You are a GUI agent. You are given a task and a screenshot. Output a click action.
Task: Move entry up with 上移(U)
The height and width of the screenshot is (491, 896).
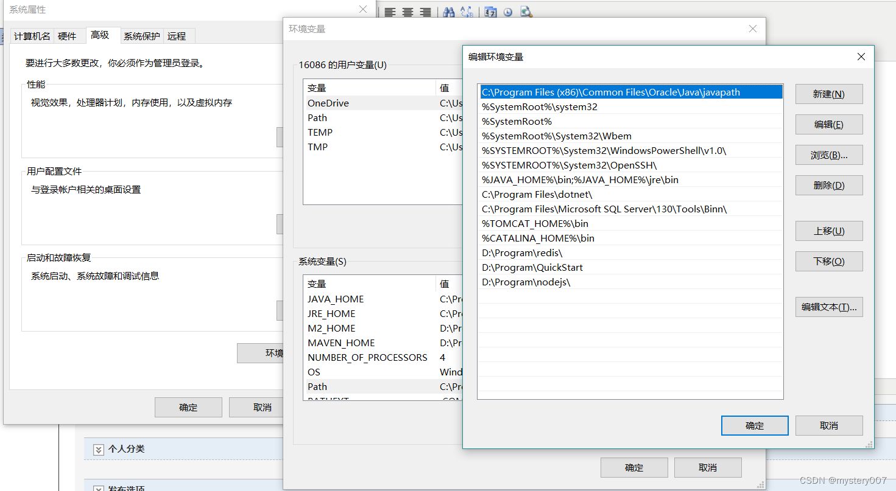point(829,231)
